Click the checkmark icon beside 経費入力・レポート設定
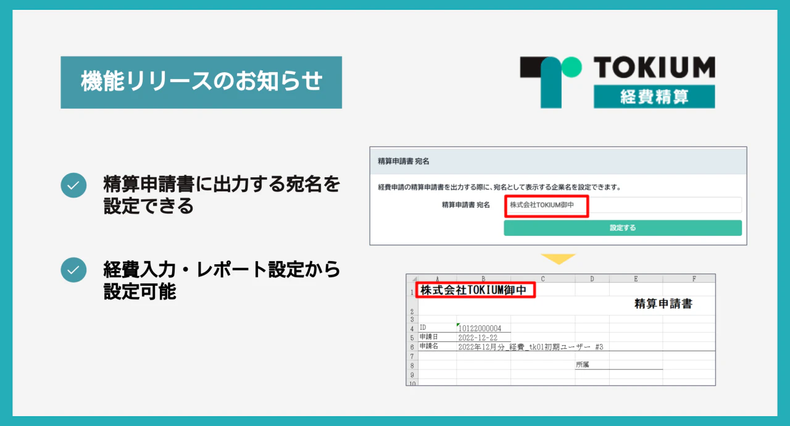Screen dimensions: 790x426 [x=73, y=270]
